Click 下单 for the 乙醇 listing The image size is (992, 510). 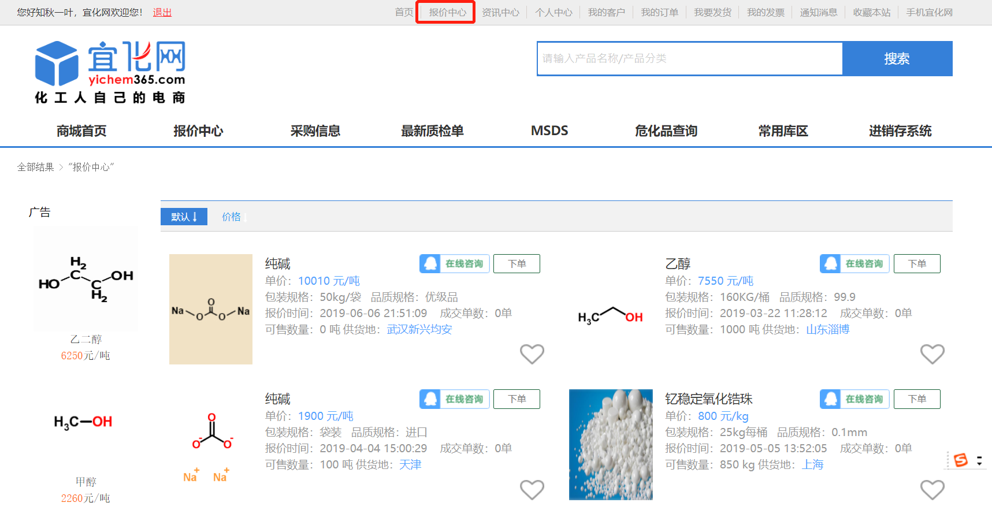916,264
